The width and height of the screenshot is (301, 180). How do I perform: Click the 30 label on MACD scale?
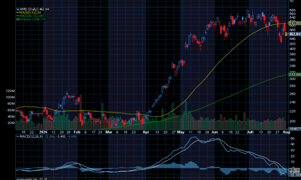pyautogui.click(x=292, y=150)
